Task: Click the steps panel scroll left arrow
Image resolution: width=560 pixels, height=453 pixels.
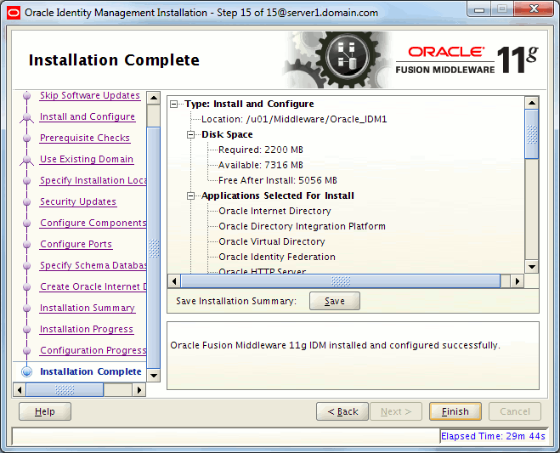Action: [x=20, y=390]
